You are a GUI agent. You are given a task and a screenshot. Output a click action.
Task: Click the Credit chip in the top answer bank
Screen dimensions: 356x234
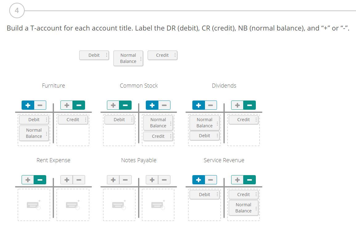coord(162,55)
